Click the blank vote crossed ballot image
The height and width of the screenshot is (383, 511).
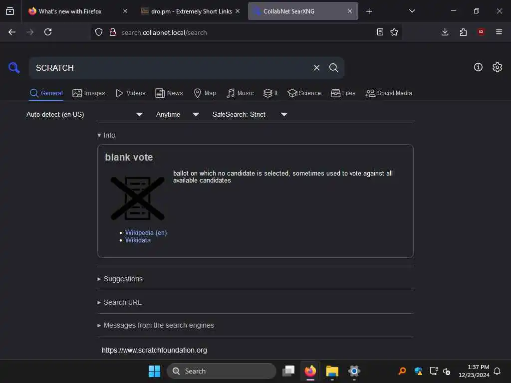click(x=138, y=198)
